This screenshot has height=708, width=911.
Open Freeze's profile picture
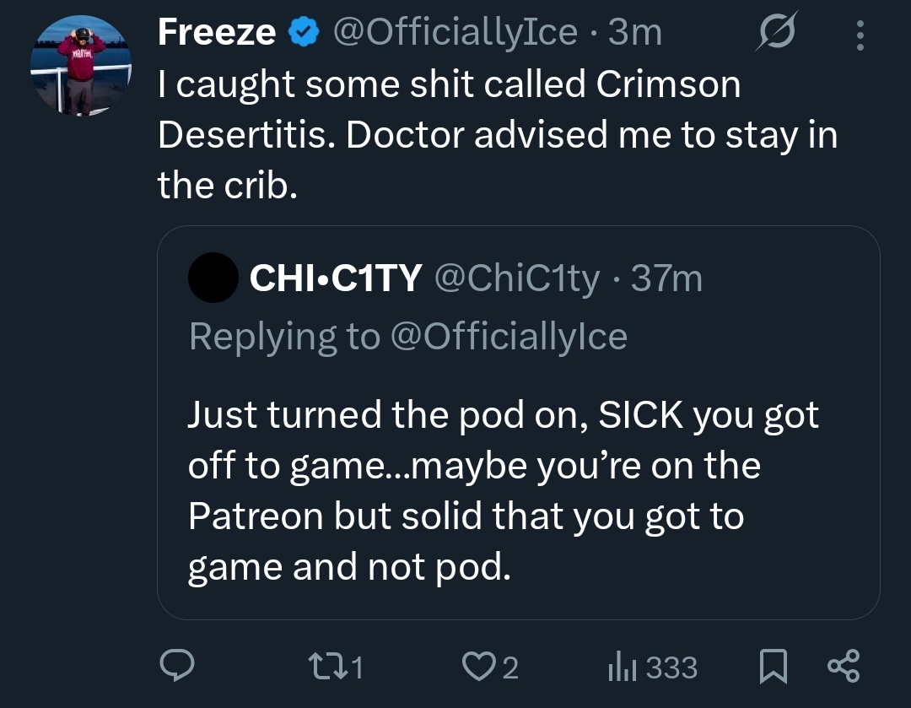tap(81, 66)
